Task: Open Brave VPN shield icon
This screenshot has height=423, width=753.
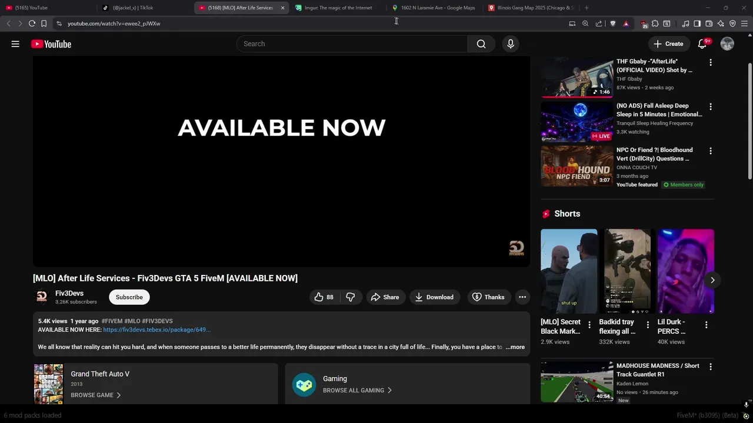Action: 732,23
